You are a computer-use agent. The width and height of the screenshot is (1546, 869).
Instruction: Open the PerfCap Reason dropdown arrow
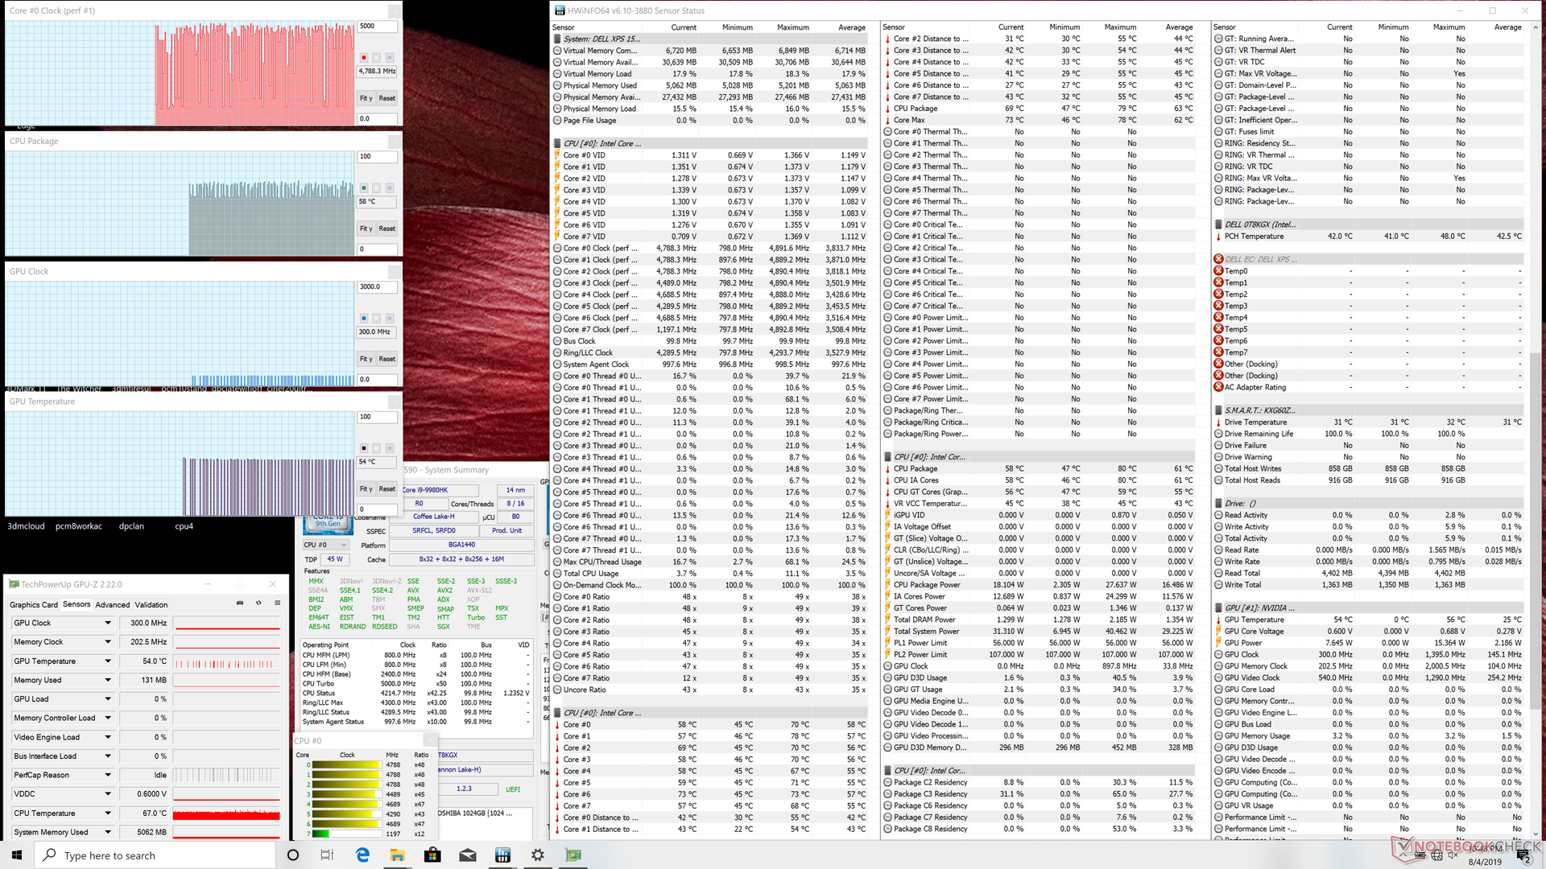108,775
